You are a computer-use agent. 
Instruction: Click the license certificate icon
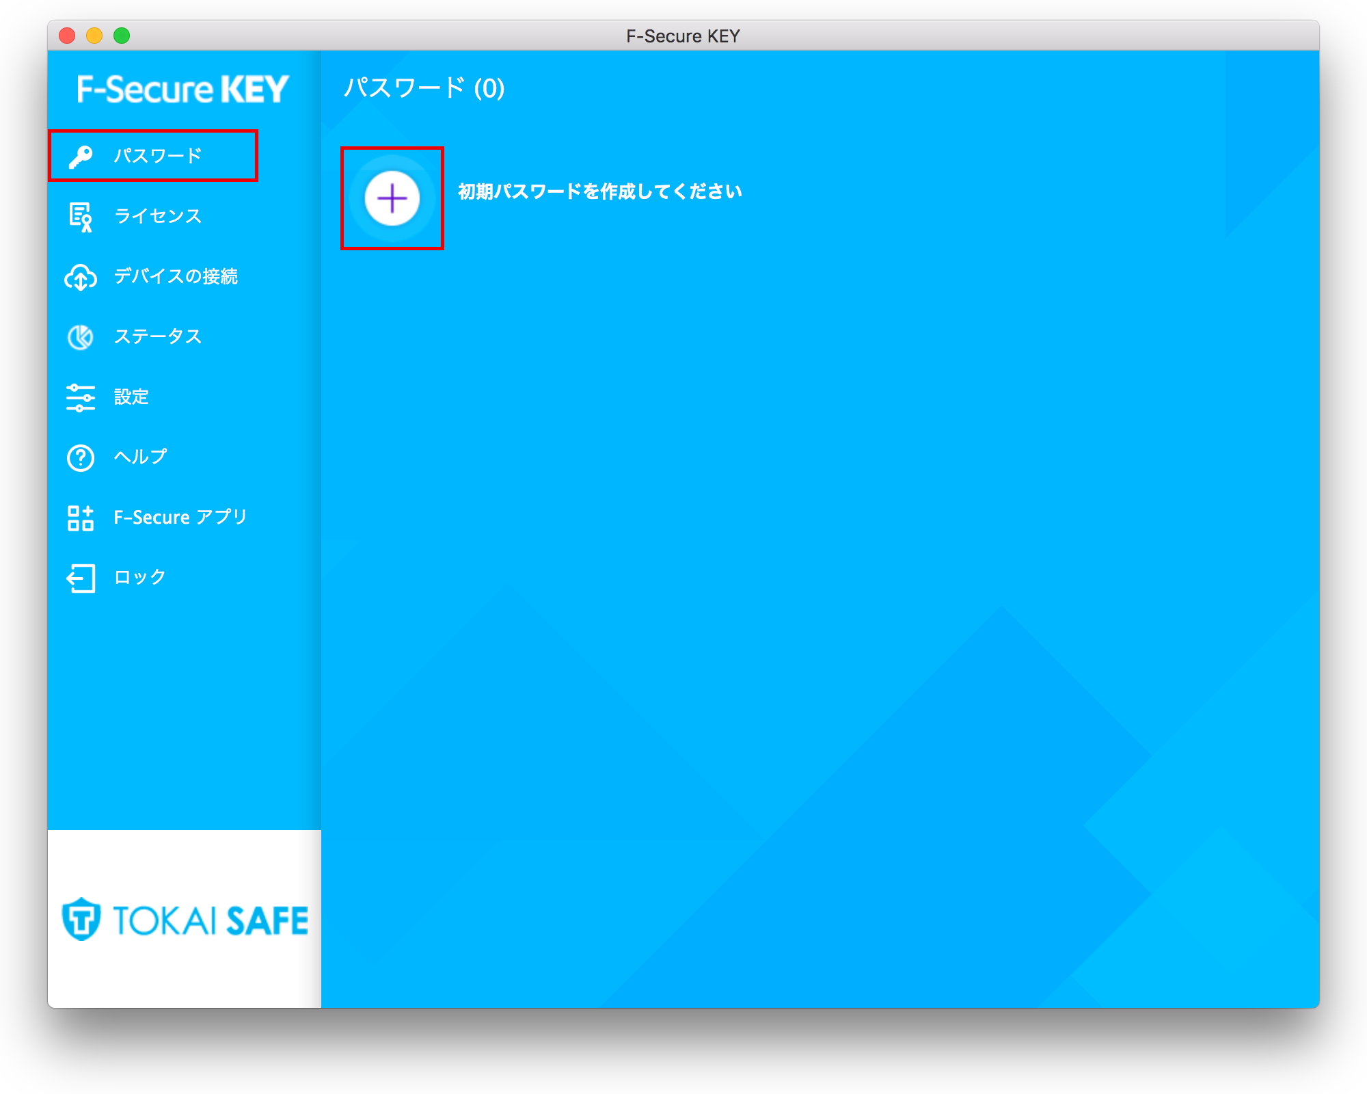(x=81, y=217)
